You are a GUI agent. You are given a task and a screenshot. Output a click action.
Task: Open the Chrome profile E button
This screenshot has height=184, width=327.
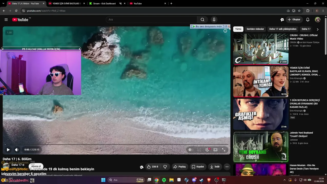pyautogui.click(x=317, y=11)
